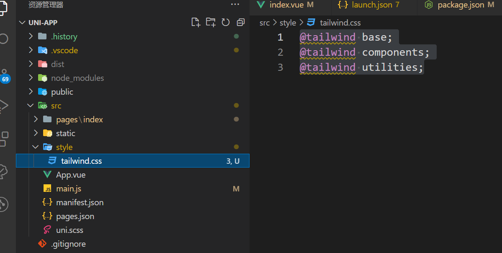Click line number 2 in the editor gutter
502x253 pixels.
tap(280, 52)
